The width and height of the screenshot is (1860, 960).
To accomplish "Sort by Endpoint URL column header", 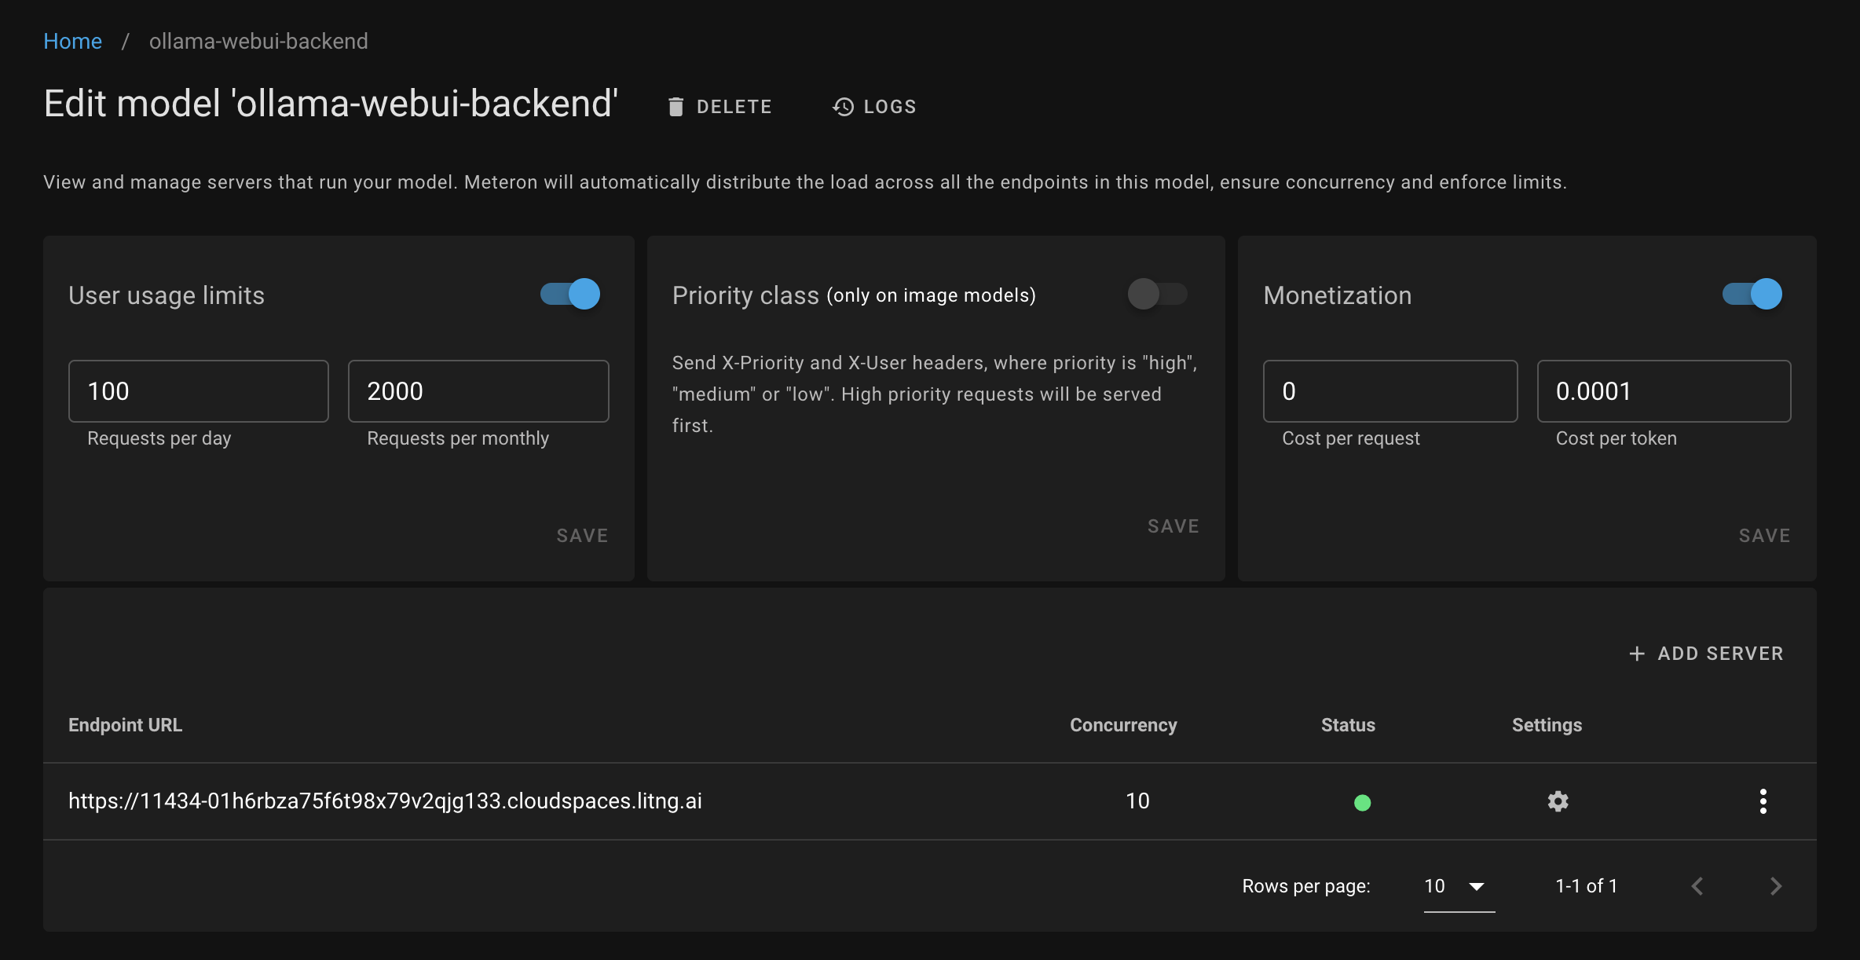I will (x=125, y=725).
